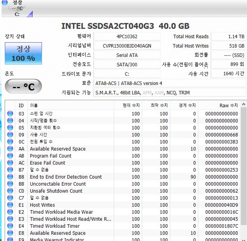Image resolution: width=247 pixels, height=241 pixels.
Task: Click status icon for Uncorrectable Error Count
Action: [x=10, y=184]
